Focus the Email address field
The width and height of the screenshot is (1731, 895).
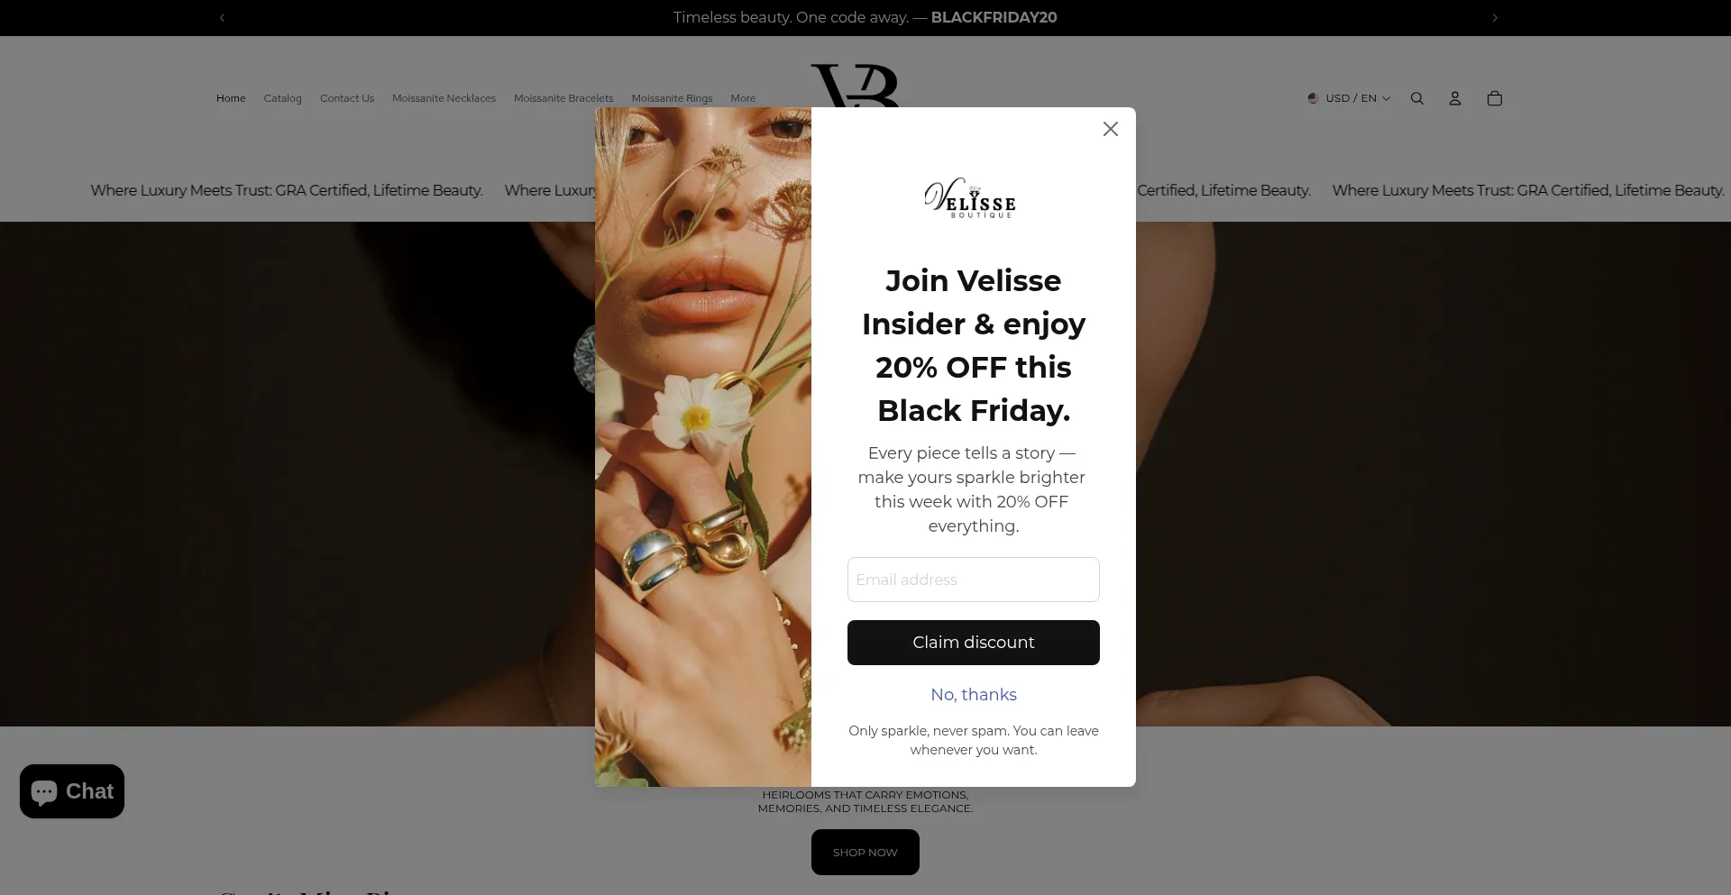click(974, 580)
